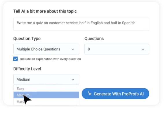
Task: Open the Question Type dropdown
Action: pyautogui.click(x=46, y=49)
